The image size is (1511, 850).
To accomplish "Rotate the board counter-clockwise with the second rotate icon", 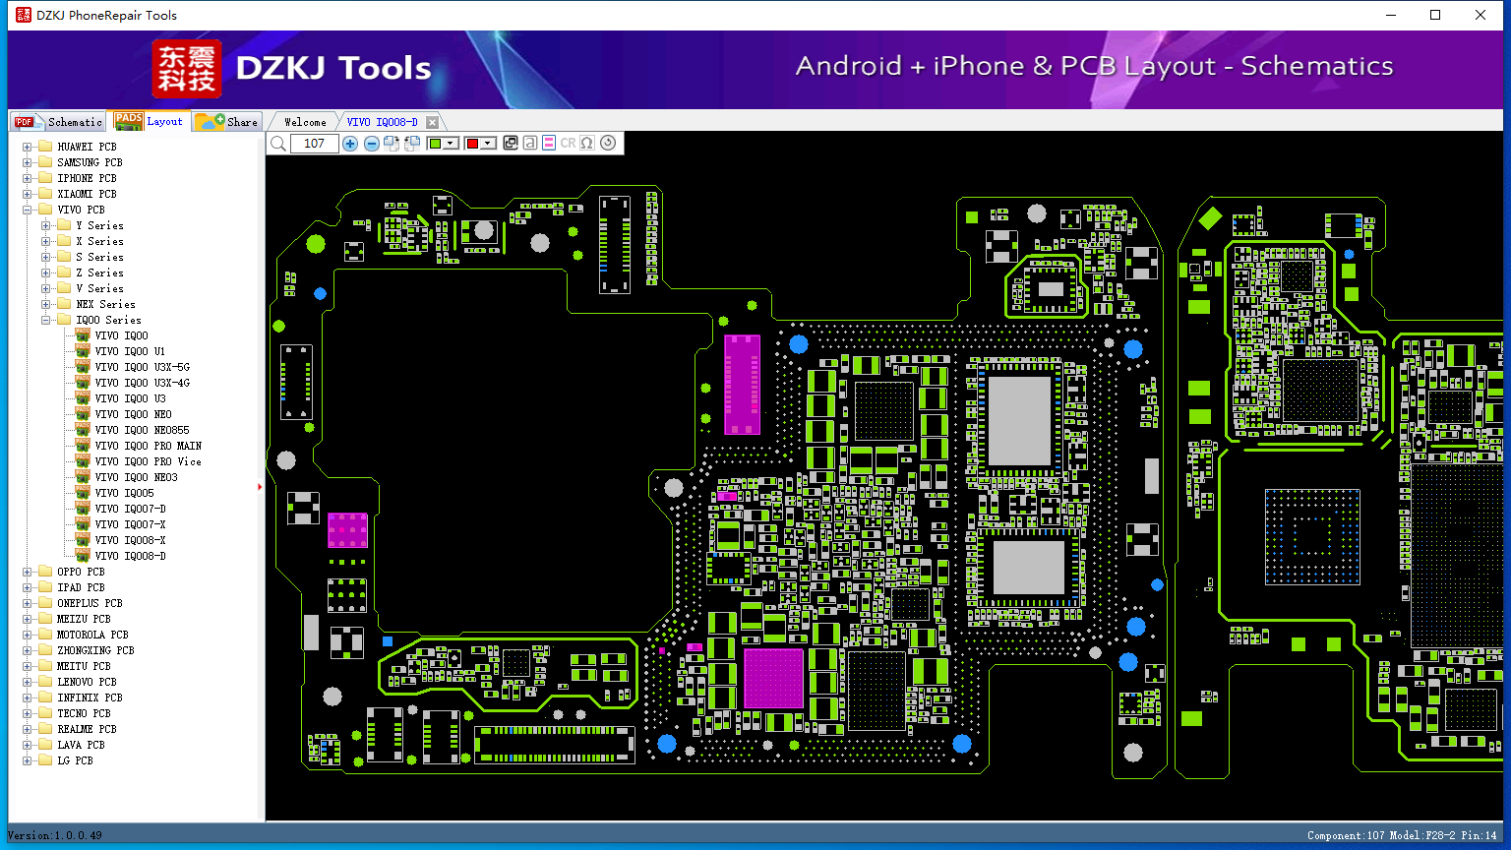I will point(412,144).
